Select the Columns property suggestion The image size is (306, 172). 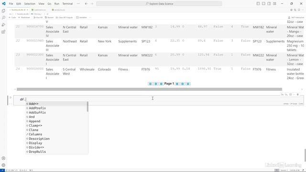point(56,134)
